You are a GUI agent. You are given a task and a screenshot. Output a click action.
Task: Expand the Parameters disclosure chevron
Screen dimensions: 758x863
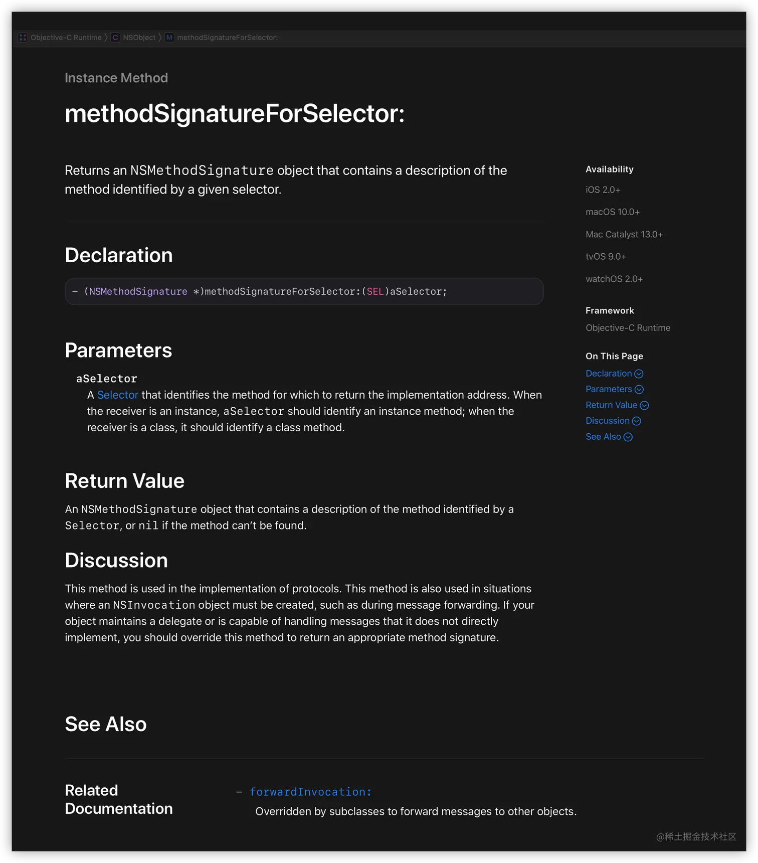[639, 389]
